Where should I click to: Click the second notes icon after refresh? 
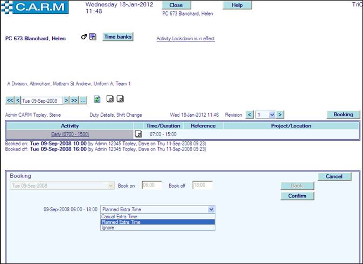[x=120, y=99]
